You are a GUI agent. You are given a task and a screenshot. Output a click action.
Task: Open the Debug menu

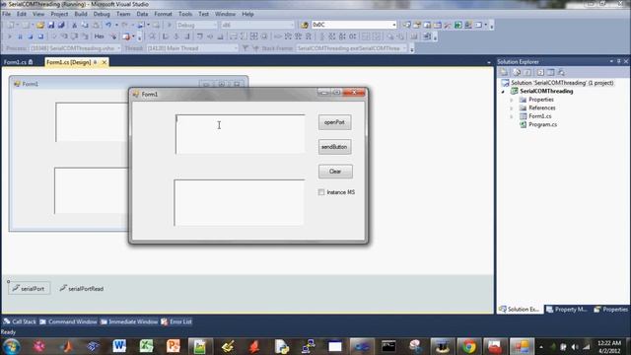(x=102, y=14)
